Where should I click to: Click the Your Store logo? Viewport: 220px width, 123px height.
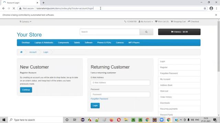pyautogui.click(x=29, y=35)
